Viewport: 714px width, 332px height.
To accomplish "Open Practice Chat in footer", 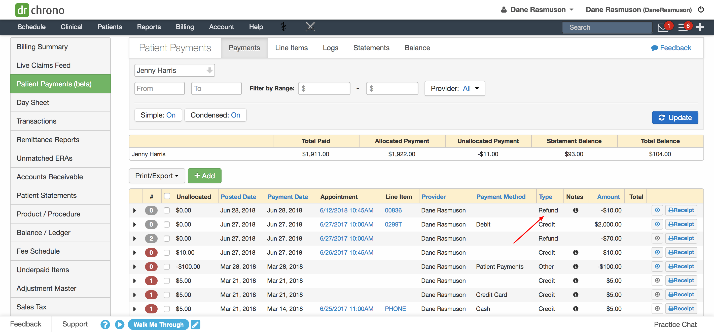I will (675, 324).
